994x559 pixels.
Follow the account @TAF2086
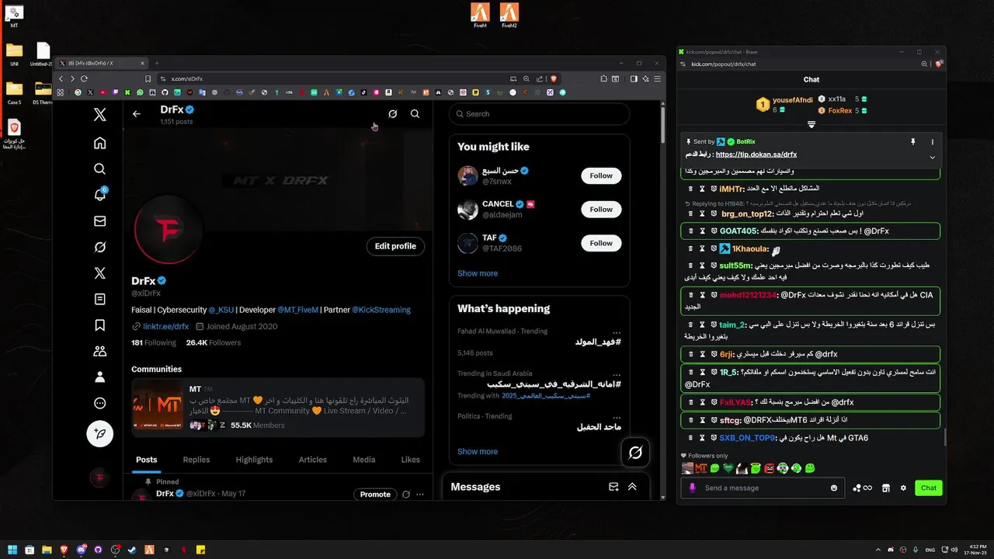[601, 243]
